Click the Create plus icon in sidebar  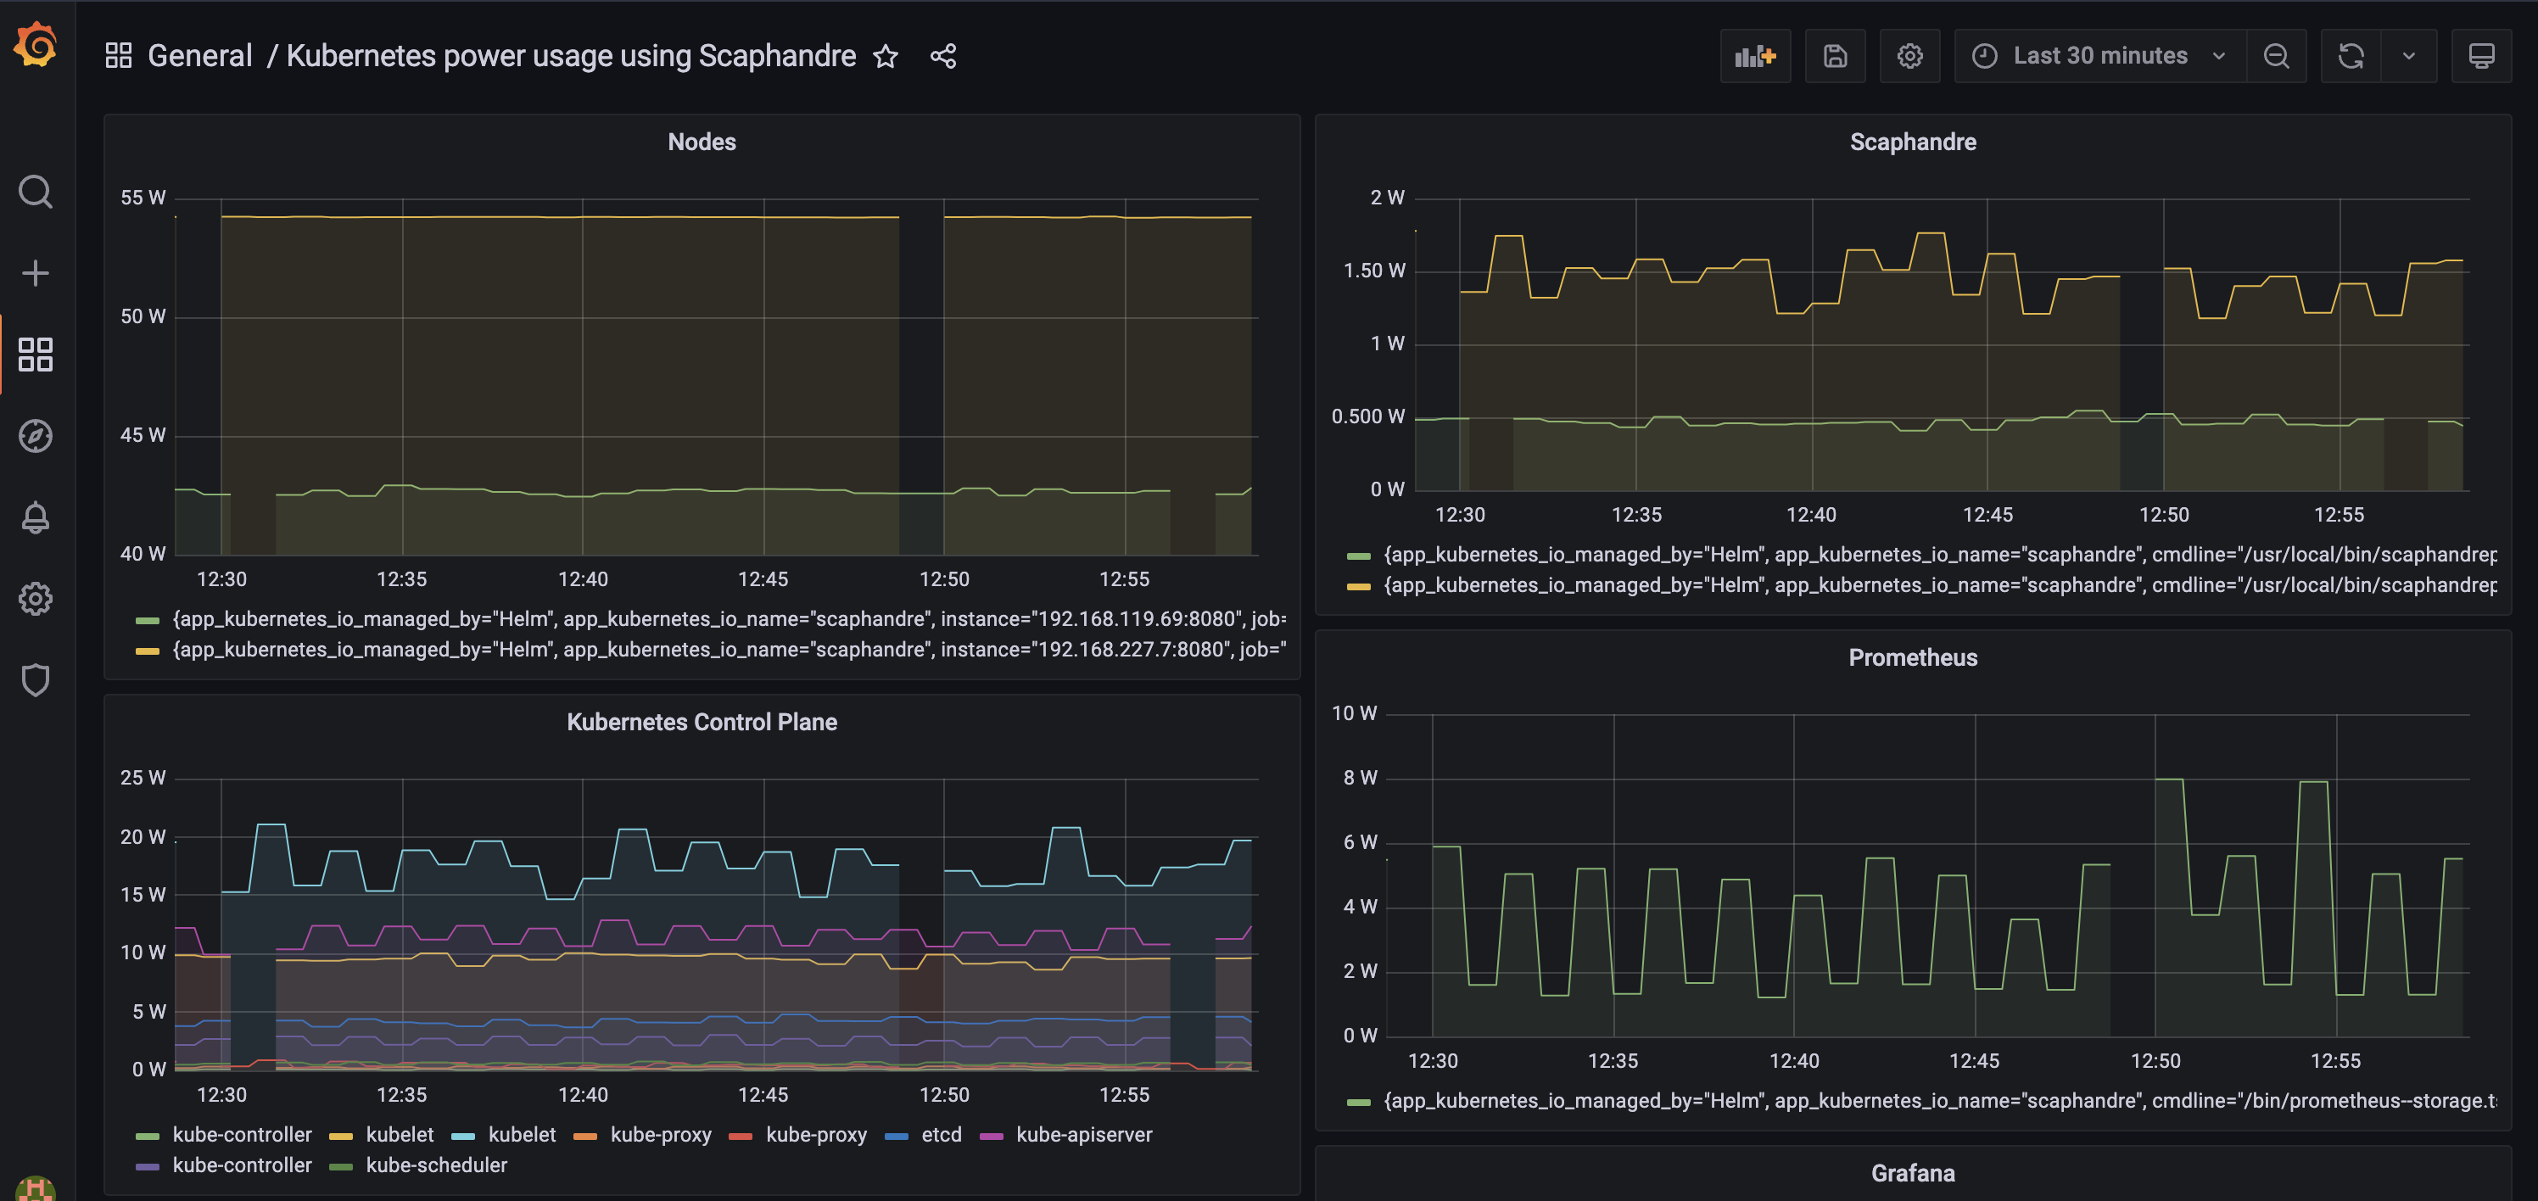point(36,273)
